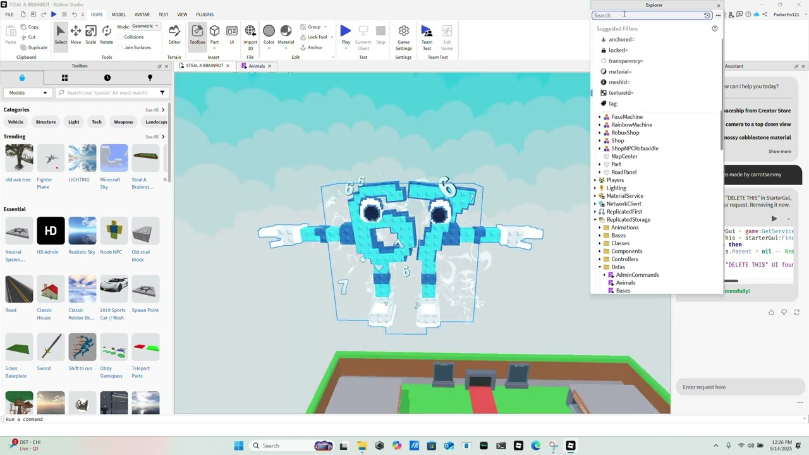
Task: Click Import 3D file button
Action: [250, 37]
